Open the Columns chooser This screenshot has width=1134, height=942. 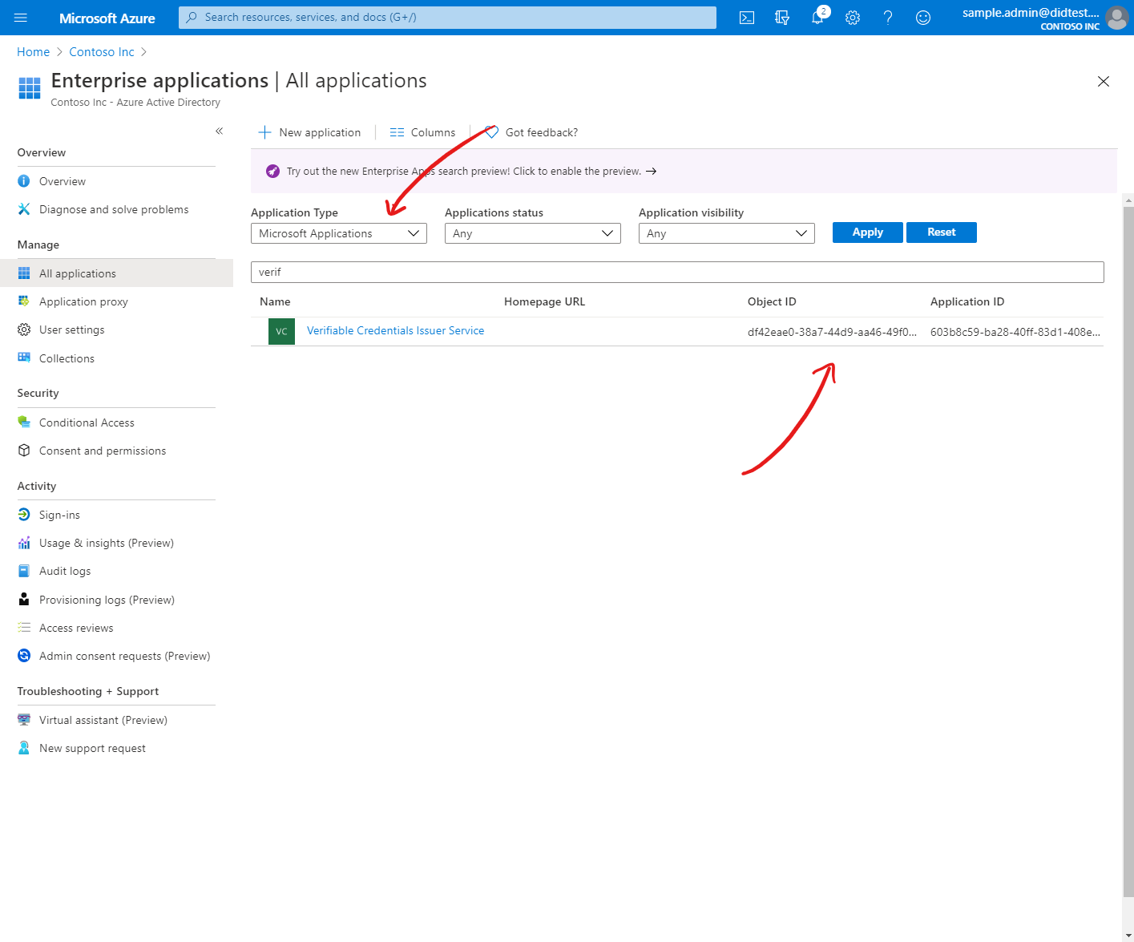click(x=422, y=132)
